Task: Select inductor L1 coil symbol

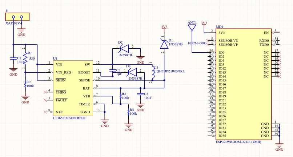Action: 153,72
